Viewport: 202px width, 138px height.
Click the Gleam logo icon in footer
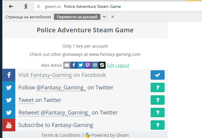[x=88, y=135]
